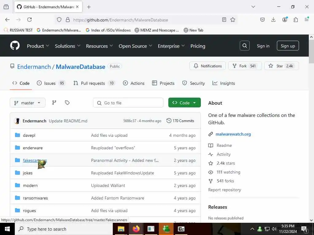Click the branches icon next to master
This screenshot has height=235, width=314.
pos(54,103)
